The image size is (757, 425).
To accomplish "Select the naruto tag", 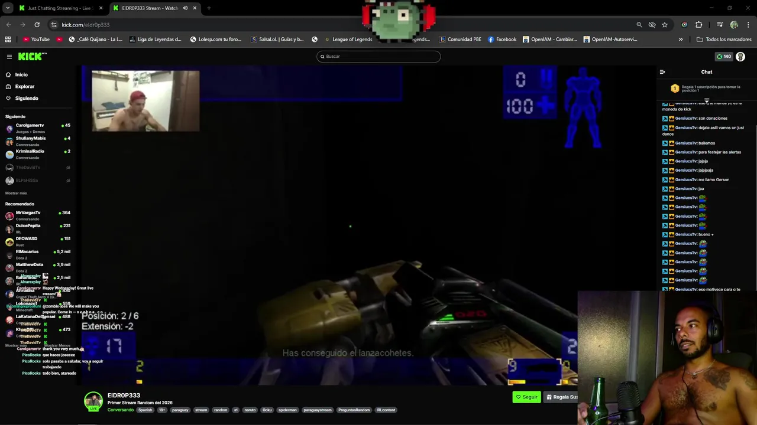I will tap(250, 410).
